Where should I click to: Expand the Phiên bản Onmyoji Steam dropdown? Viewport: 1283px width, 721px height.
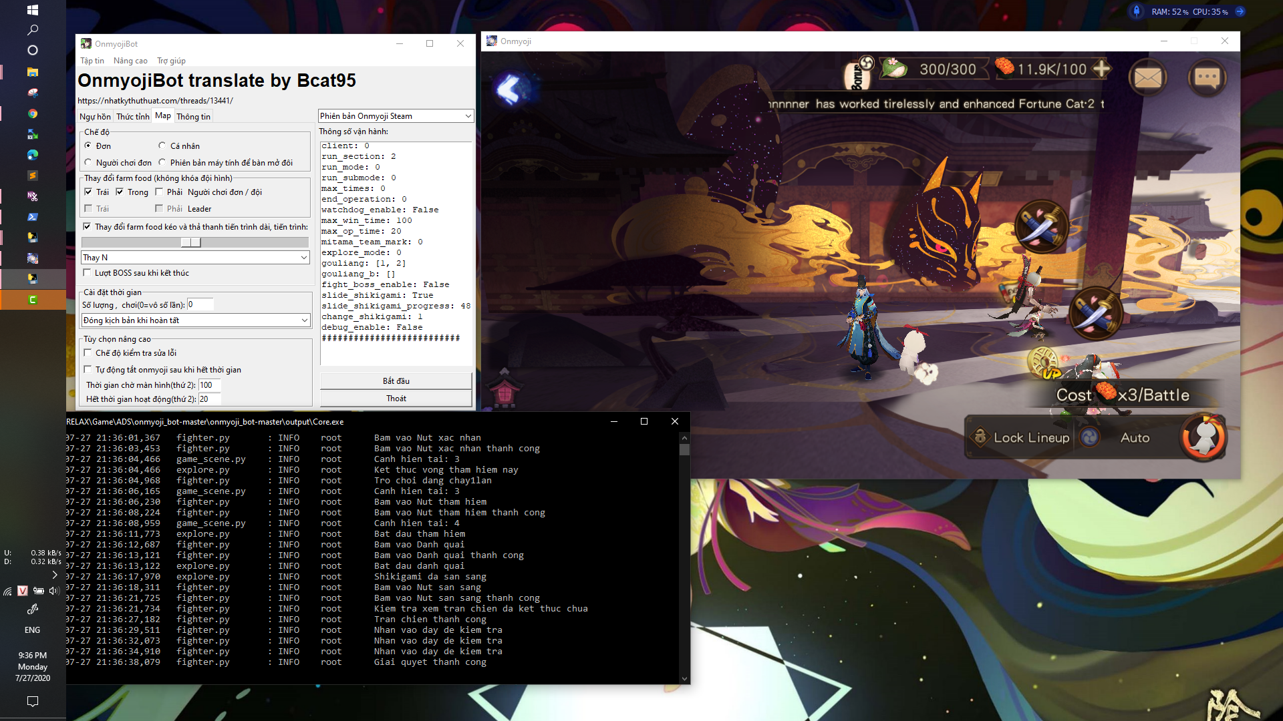tap(468, 116)
